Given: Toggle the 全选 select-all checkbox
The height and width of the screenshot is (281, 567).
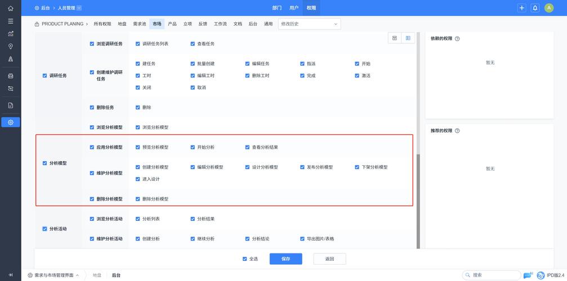Looking at the screenshot, I should coord(245,259).
